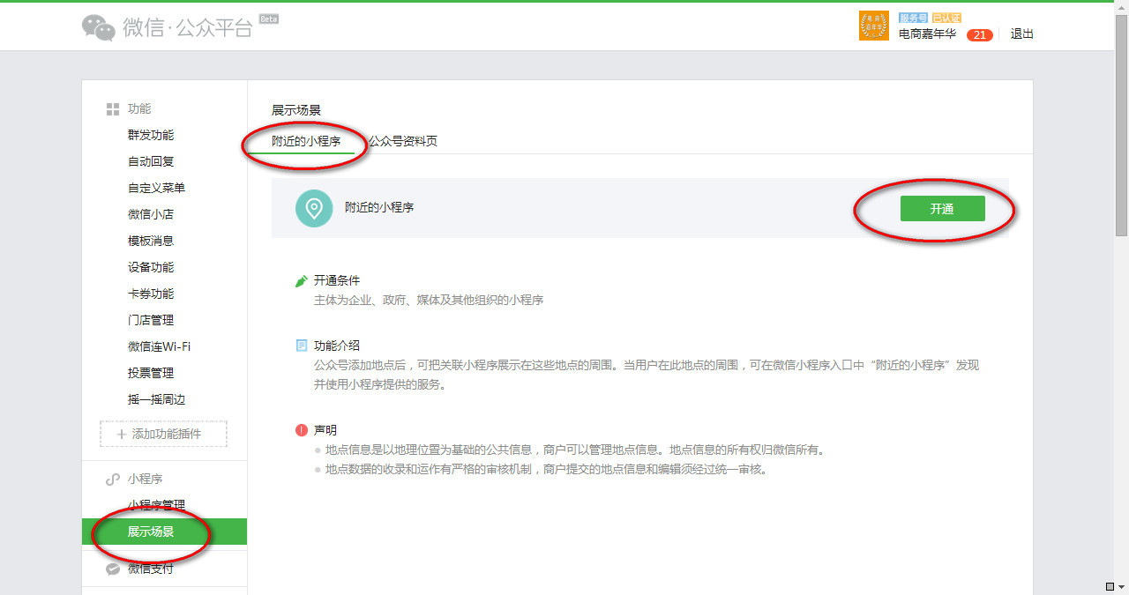Click the teal location pin icon
Image resolution: width=1129 pixels, height=595 pixels.
pos(313,208)
